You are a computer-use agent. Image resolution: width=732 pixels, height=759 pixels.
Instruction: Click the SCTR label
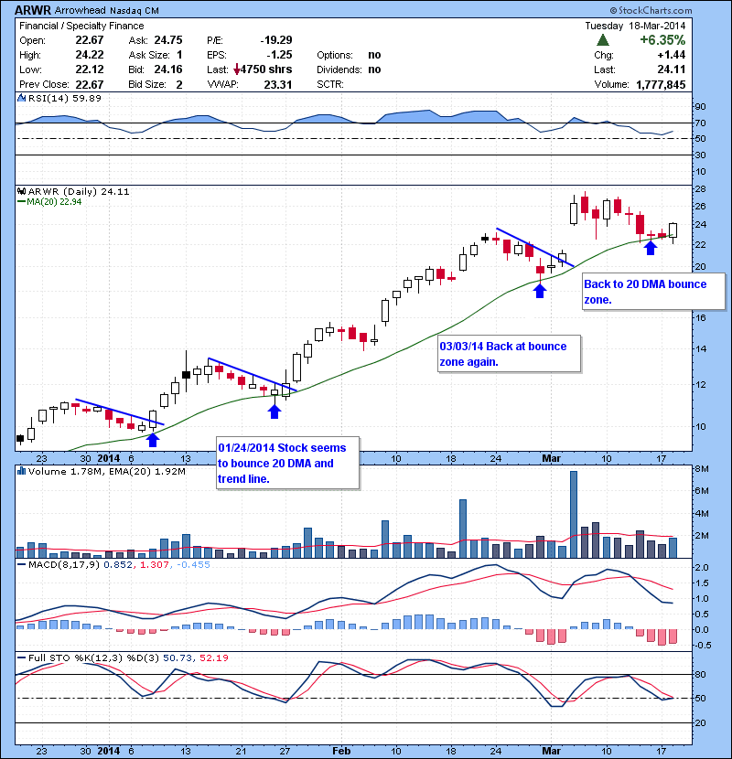click(x=330, y=85)
